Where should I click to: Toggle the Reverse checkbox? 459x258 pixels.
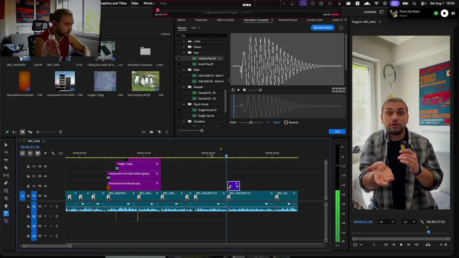click(x=286, y=123)
